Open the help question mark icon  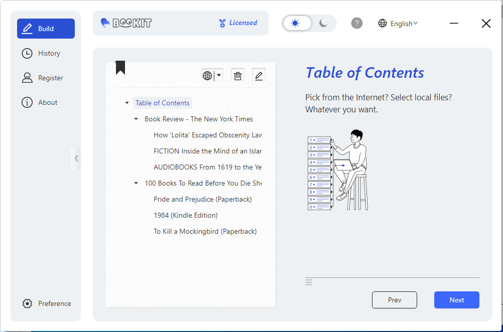(x=357, y=23)
